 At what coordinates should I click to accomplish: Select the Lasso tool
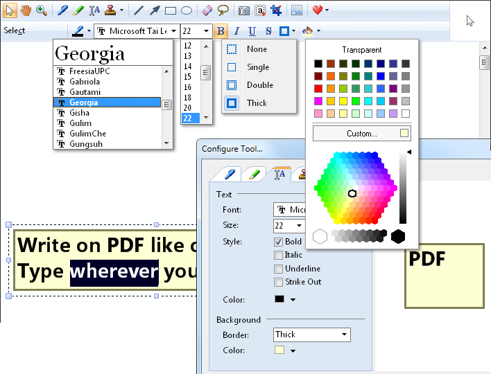(223, 10)
